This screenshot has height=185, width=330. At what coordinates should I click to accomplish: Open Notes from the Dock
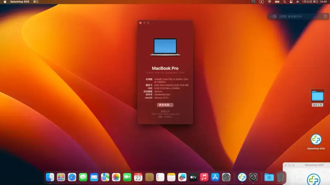(x=171, y=177)
